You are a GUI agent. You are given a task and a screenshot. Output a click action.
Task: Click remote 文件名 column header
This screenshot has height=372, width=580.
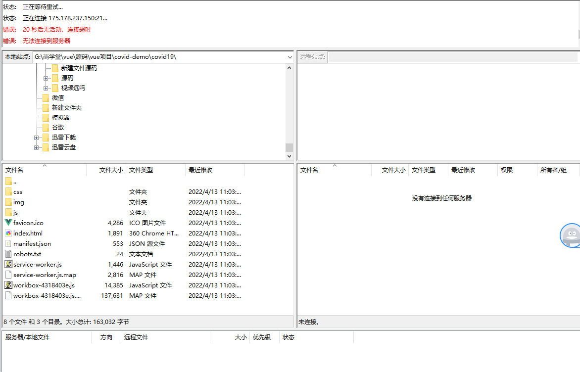click(335, 170)
